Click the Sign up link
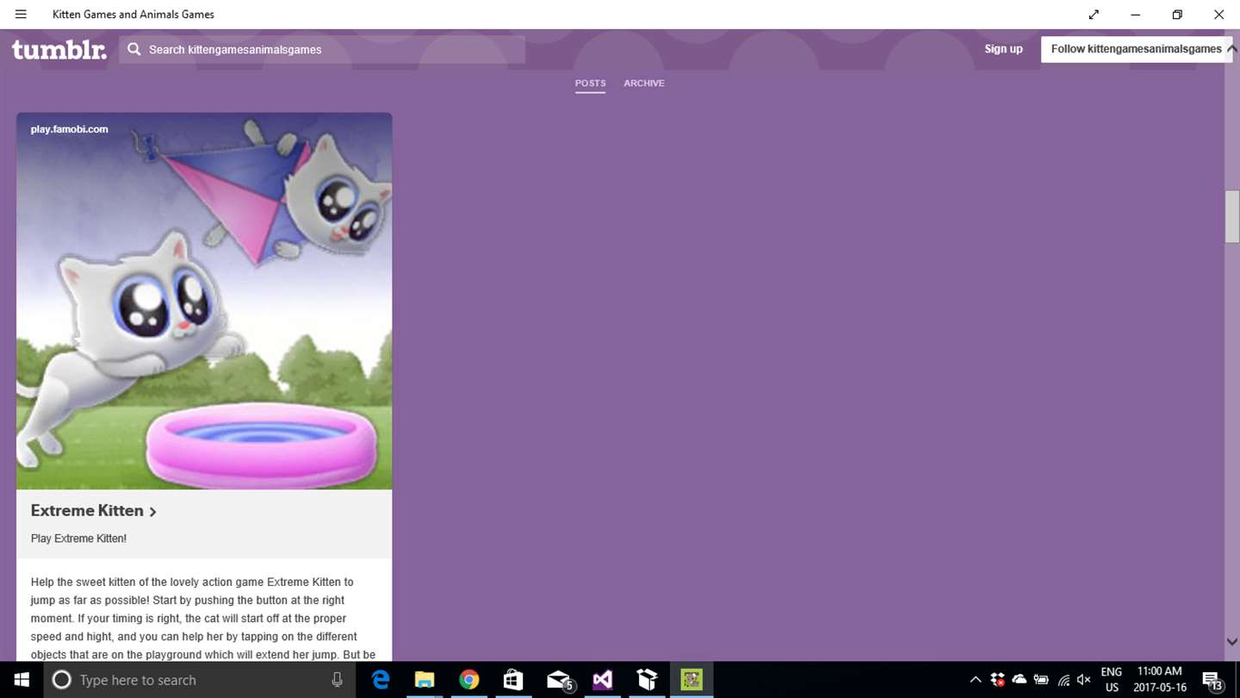 [1003, 49]
